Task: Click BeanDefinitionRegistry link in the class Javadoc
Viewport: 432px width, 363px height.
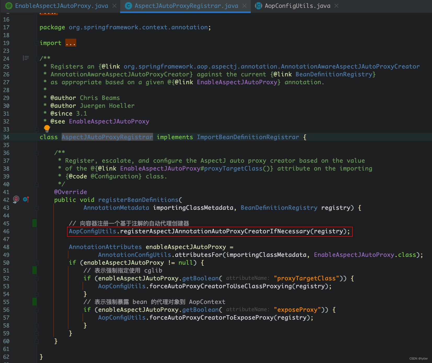Action: tap(334, 74)
